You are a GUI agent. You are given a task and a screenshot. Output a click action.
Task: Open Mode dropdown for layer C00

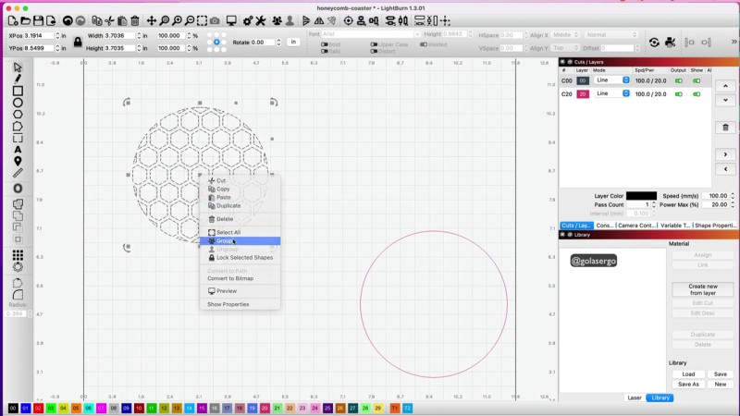[x=612, y=80]
